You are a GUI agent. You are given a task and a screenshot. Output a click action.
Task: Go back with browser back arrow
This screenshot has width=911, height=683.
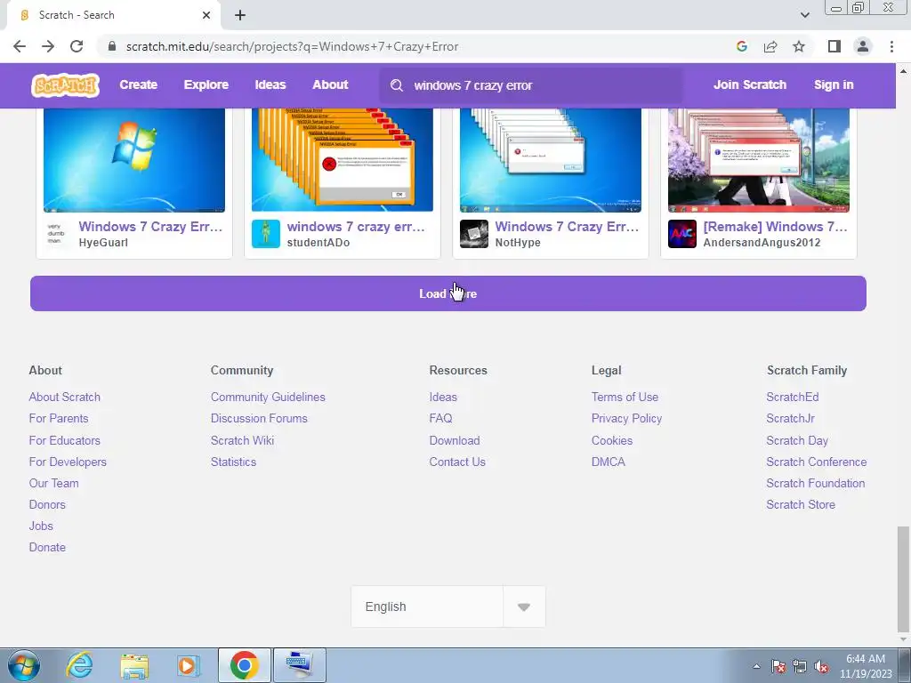coord(20,46)
